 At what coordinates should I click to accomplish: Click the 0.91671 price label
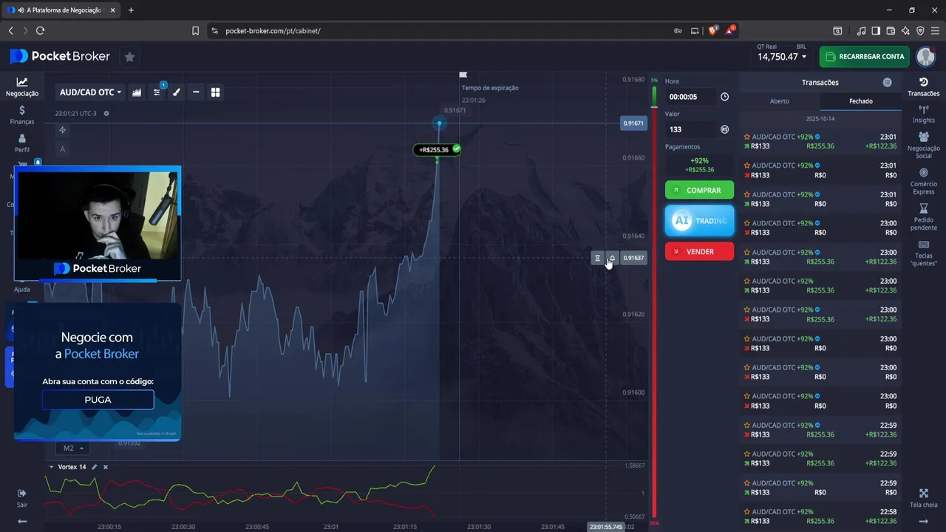point(633,123)
